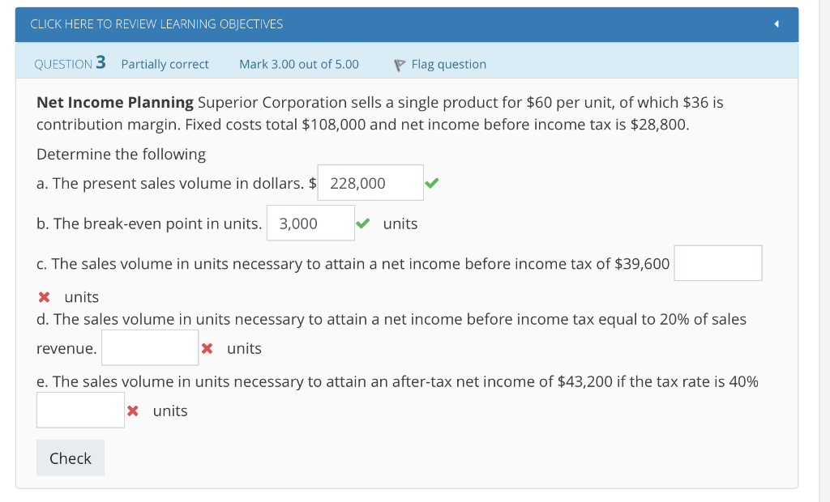830x502 pixels.
Task: Select the part e after-tax answer field
Action: 79,410
